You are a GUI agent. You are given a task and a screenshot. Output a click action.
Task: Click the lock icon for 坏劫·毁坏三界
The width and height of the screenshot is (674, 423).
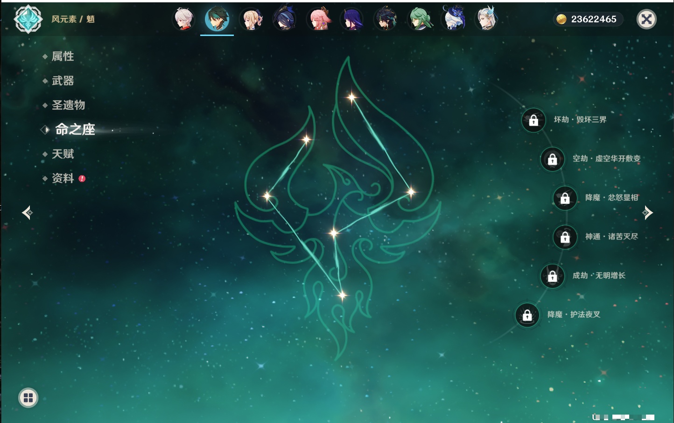point(534,120)
